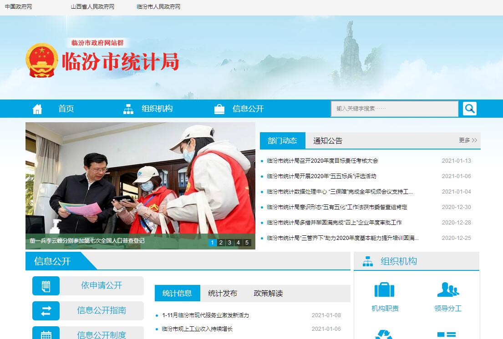The width and height of the screenshot is (503, 339).
Task: Click the census registration banner photo
Action: click(140, 182)
